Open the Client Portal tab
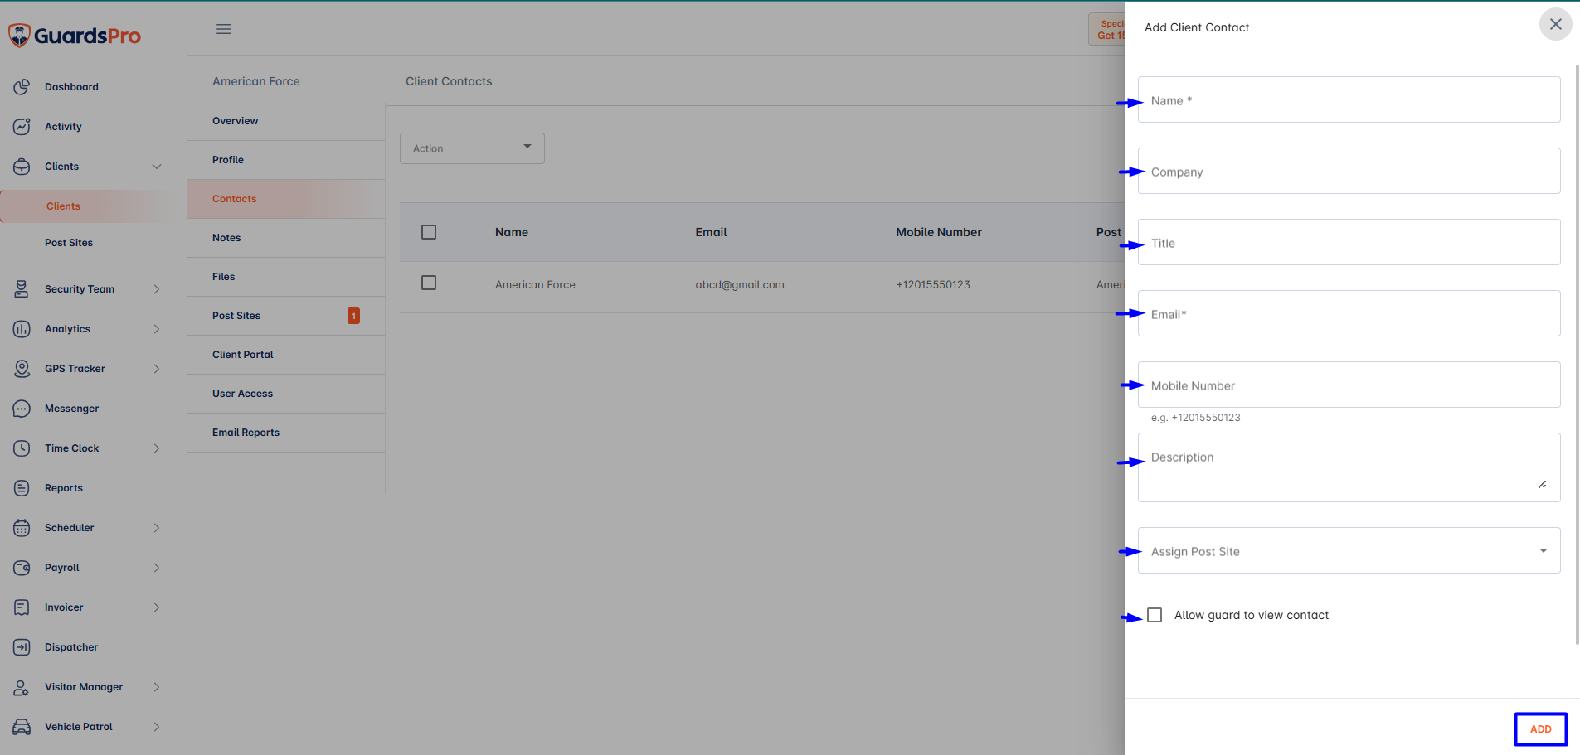The image size is (1580, 755). pyautogui.click(x=286, y=355)
